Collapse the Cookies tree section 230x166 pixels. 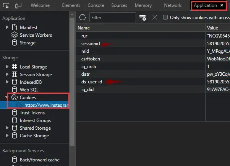pos(6,97)
